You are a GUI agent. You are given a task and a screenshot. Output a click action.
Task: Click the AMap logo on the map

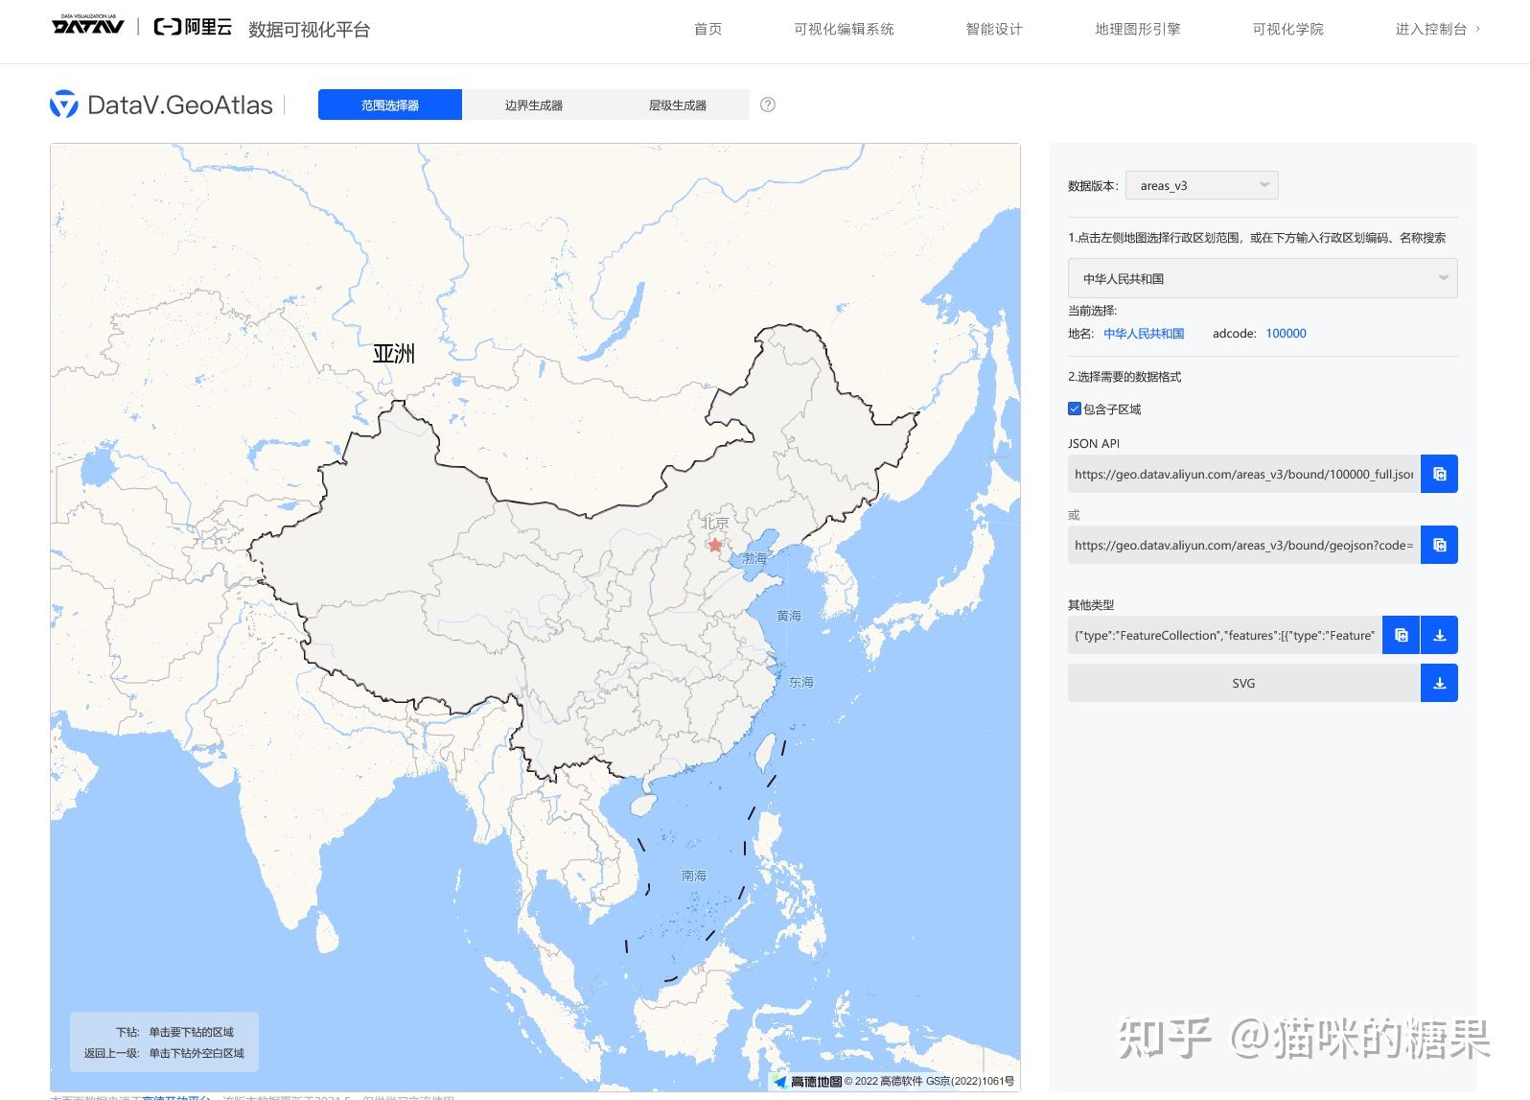(808, 1081)
